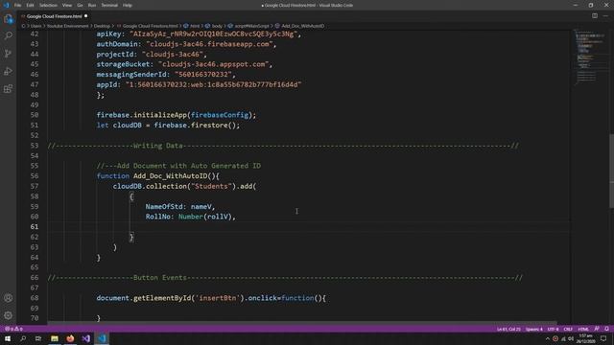Expand the Google Cloud Firestore.html breadcrumb
Image resolution: width=614 pixels, height=345 pixels.
tap(150, 26)
